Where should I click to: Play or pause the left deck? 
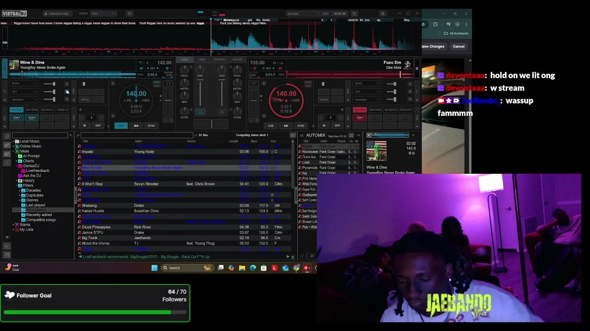pos(136,126)
